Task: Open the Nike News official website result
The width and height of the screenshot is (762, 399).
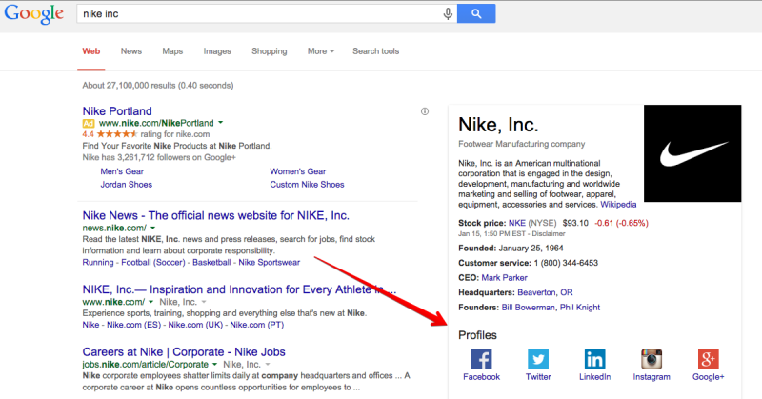Action: [x=216, y=215]
